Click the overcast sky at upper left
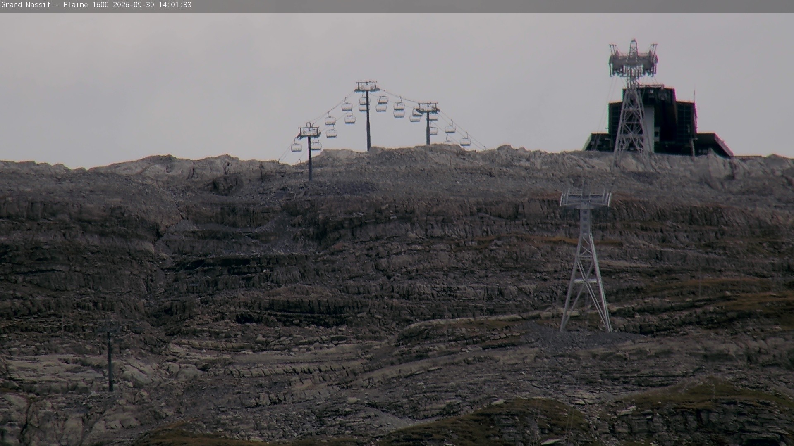794x446 pixels. point(124,74)
